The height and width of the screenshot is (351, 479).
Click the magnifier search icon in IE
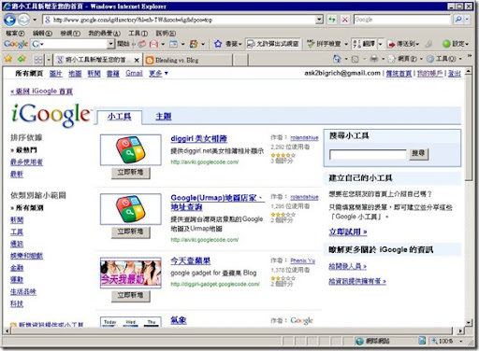click(458, 20)
